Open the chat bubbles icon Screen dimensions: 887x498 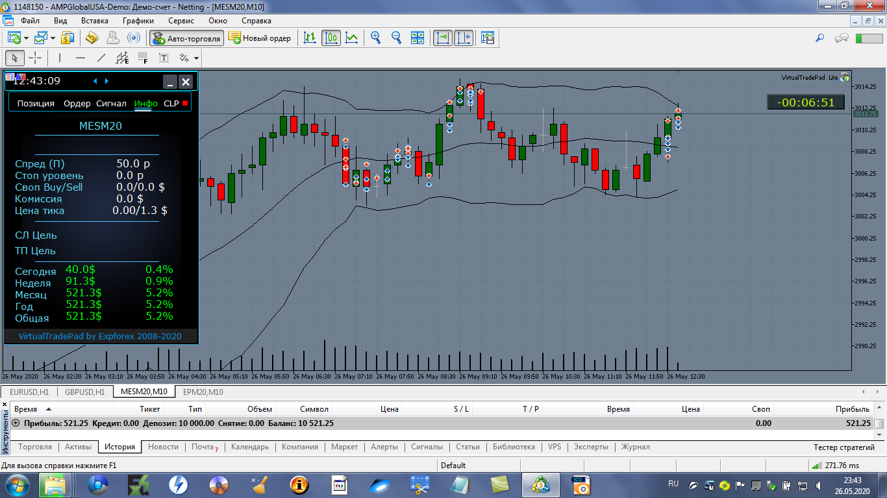(x=842, y=38)
